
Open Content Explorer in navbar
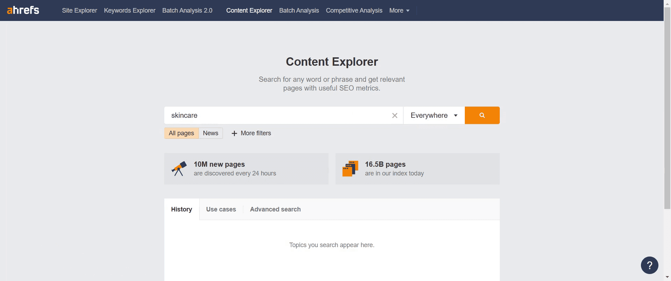[249, 10]
